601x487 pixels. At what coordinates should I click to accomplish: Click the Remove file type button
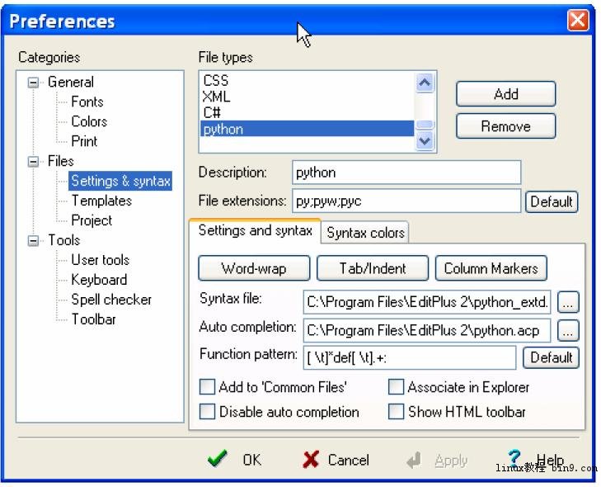pos(506,126)
